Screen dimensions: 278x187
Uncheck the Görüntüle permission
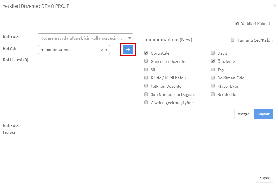pos(146,53)
